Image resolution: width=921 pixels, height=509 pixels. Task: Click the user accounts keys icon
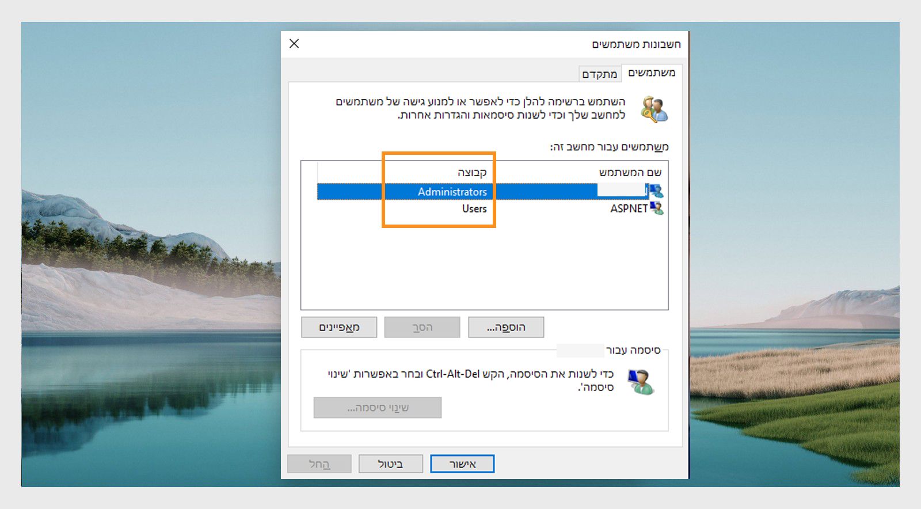tap(655, 109)
